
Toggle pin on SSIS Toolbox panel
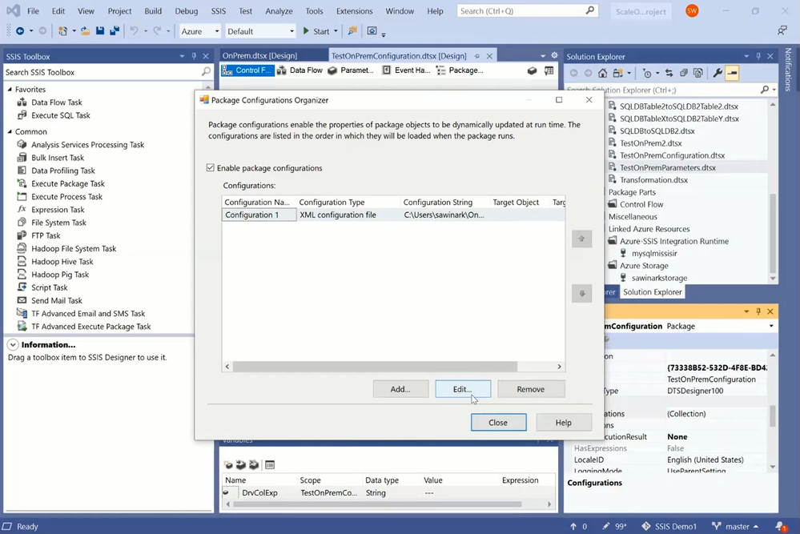[x=194, y=56]
